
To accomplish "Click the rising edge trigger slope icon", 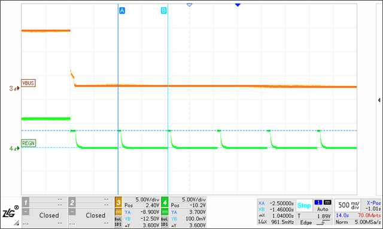I will tap(323, 222).
